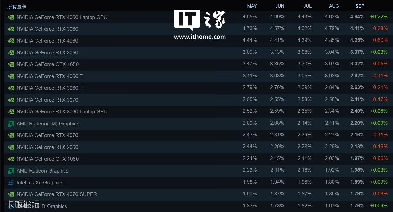Viewport: 393px width, 212px height.
Task: Open www.ithome.com watermark link
Action: (x=200, y=37)
